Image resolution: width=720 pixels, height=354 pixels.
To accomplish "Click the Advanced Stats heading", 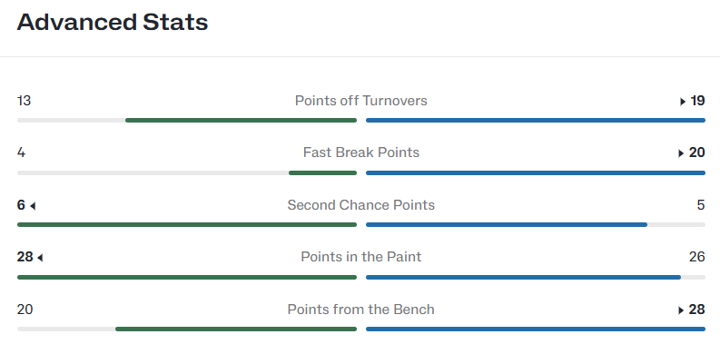I will click(113, 22).
